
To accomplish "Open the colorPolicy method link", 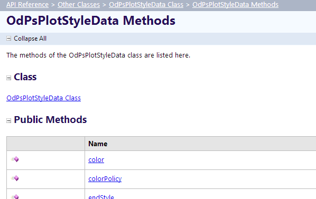I will tap(105, 178).
